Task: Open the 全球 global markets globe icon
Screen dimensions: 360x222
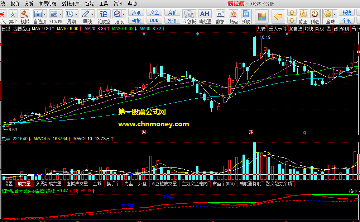Action: point(328,14)
